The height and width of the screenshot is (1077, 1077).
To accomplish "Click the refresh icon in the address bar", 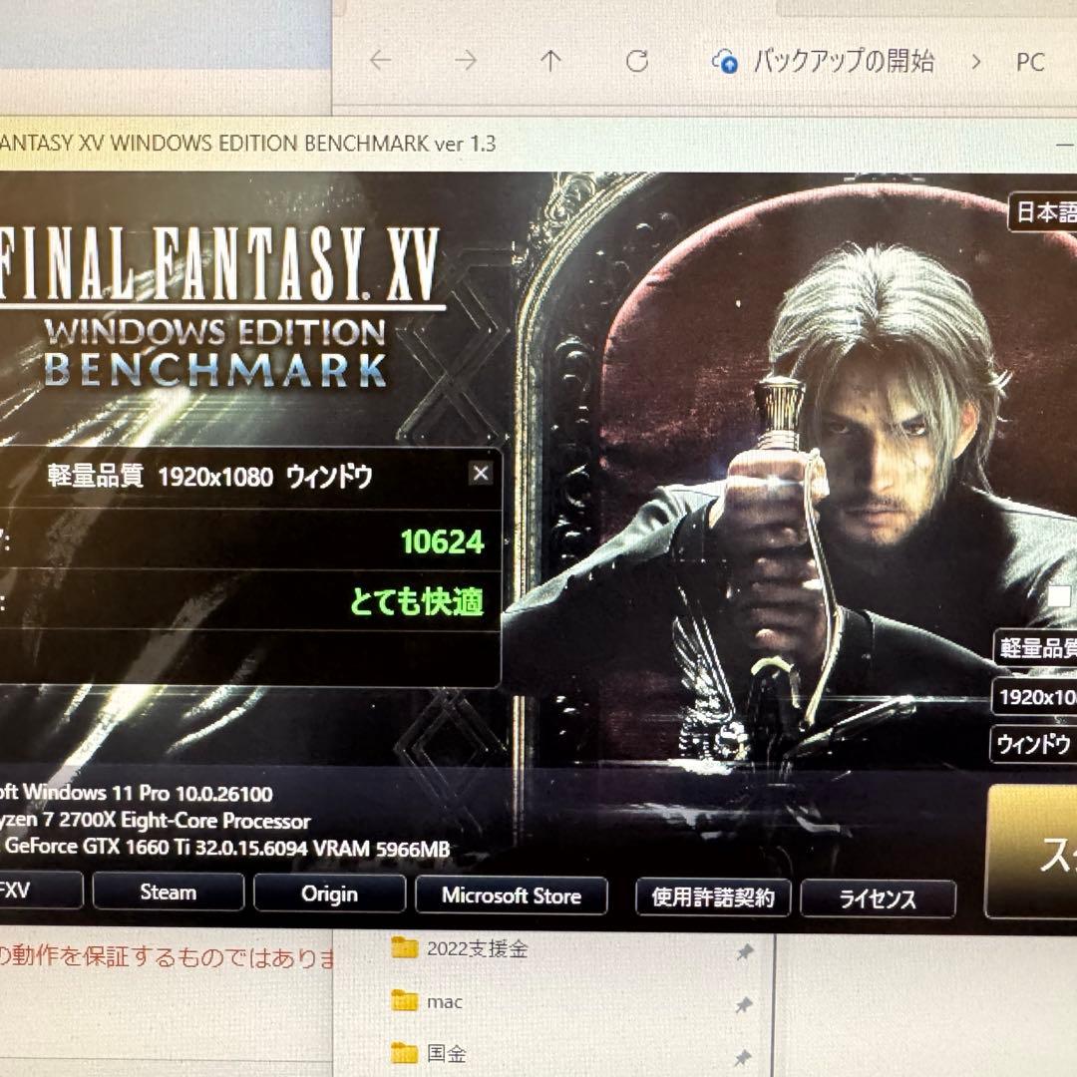I will tap(636, 61).
